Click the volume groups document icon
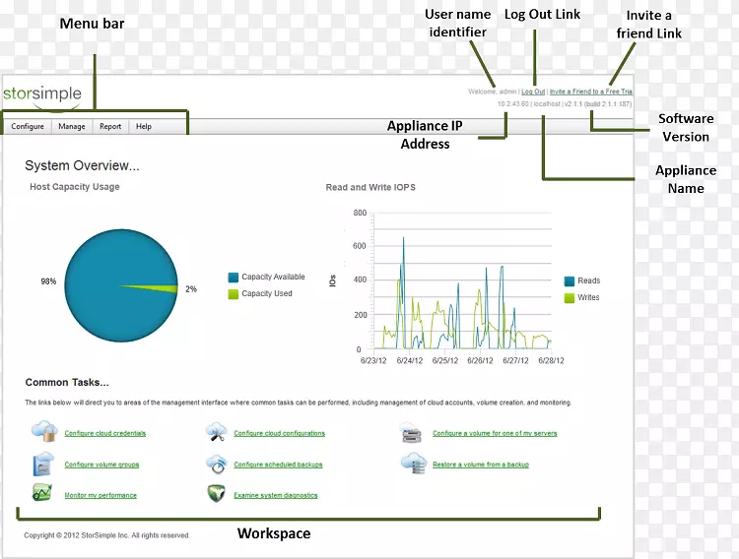Image resolution: width=739 pixels, height=559 pixels. point(43,464)
